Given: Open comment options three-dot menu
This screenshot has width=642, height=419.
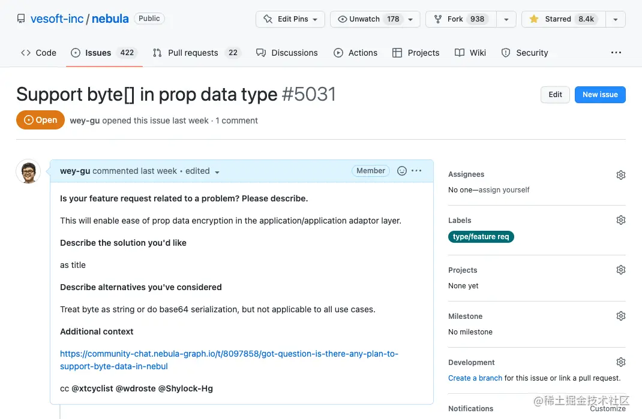Looking at the screenshot, I should coord(416,171).
